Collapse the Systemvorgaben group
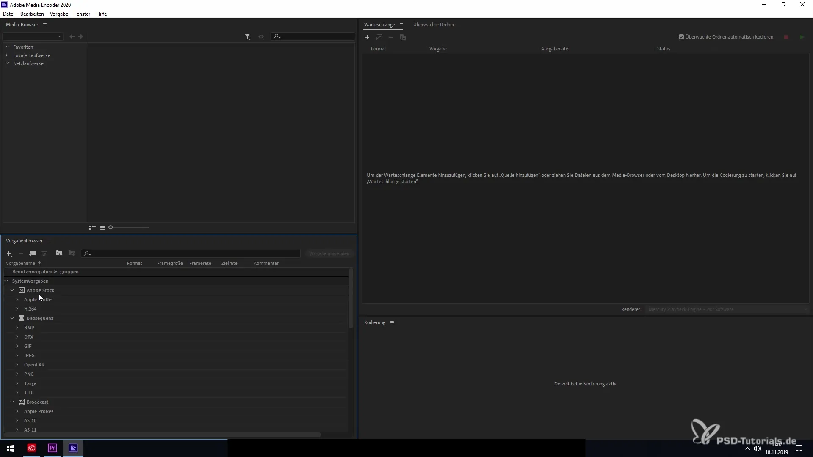The height and width of the screenshot is (457, 813). pyautogui.click(x=6, y=281)
